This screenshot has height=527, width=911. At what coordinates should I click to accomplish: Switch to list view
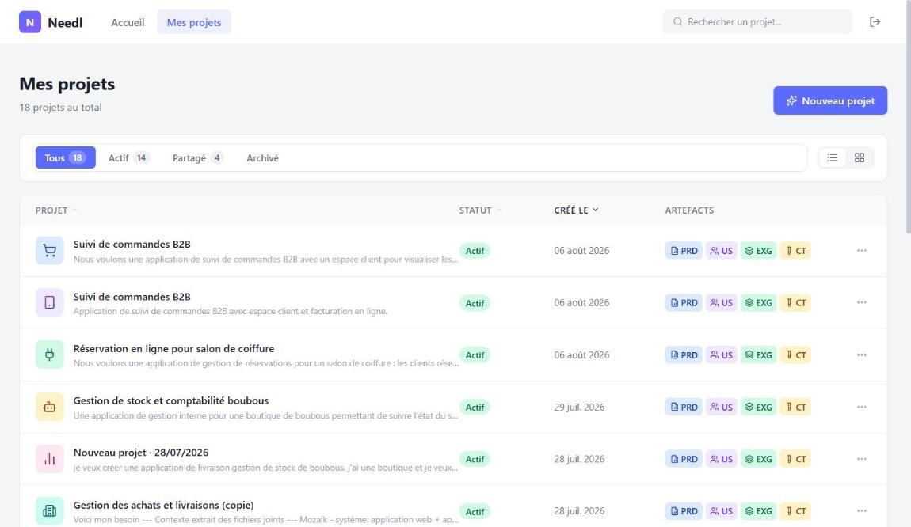tap(832, 158)
